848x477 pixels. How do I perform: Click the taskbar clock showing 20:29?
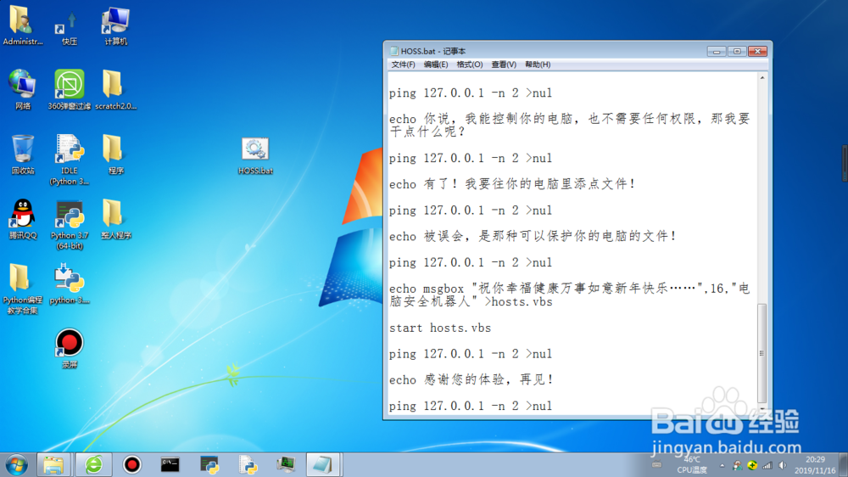[814, 465]
